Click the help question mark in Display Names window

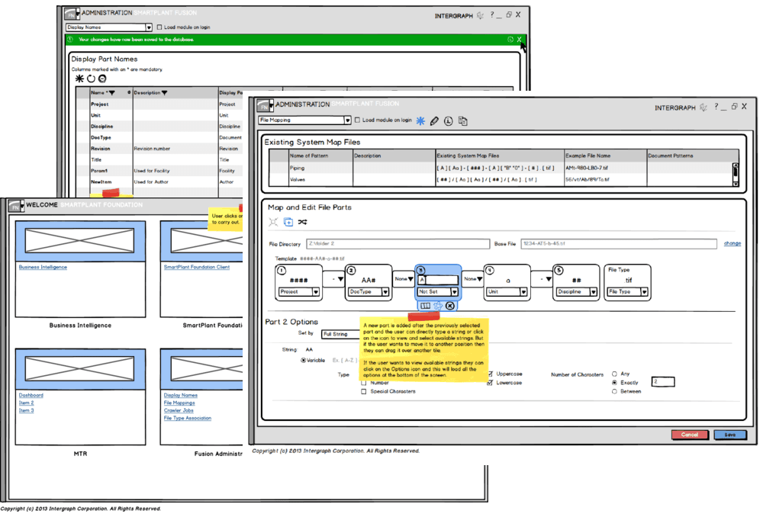(492, 14)
